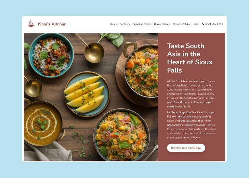Click the Taste South Asia headline text

pos(190,58)
